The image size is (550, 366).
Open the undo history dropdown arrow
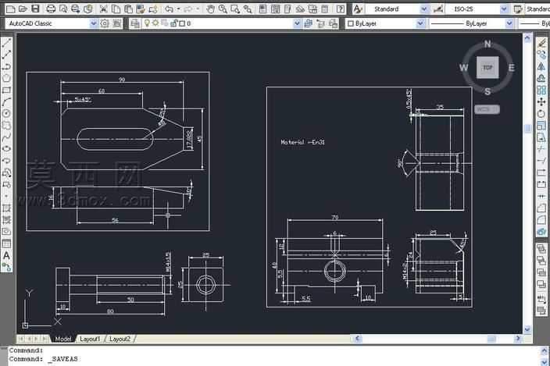[x=178, y=9]
